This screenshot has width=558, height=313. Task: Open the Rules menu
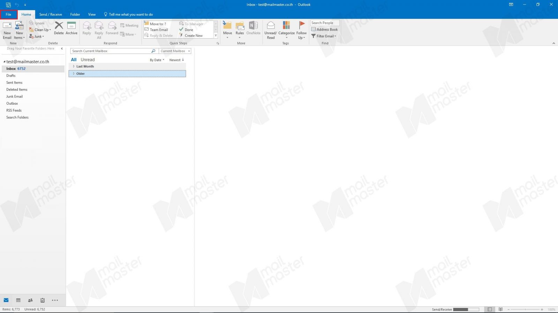click(240, 30)
